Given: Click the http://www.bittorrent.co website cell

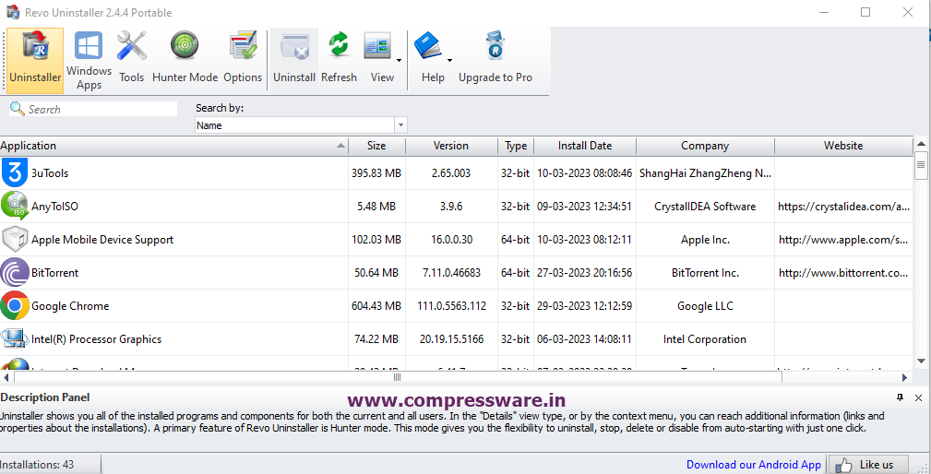Looking at the screenshot, I should (843, 273).
